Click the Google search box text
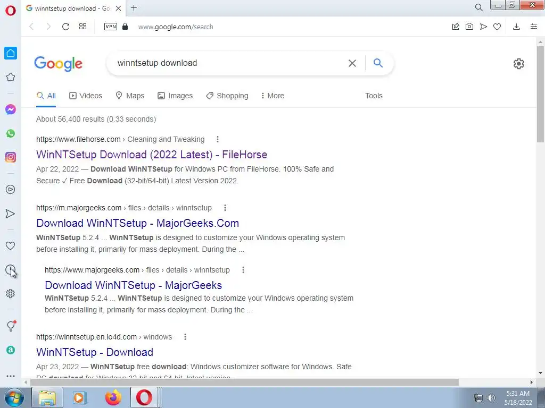Image resolution: width=545 pixels, height=408 pixels. [157, 63]
